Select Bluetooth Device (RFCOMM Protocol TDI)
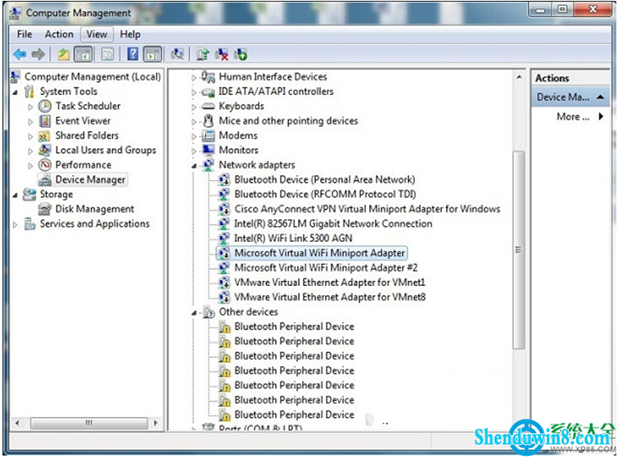The image size is (618, 458). [x=325, y=194]
